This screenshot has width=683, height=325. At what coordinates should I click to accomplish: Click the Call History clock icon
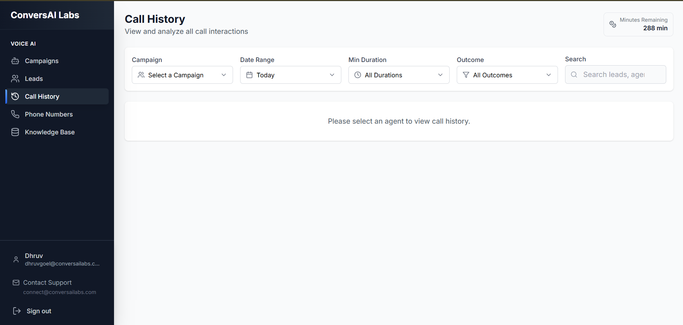(15, 97)
